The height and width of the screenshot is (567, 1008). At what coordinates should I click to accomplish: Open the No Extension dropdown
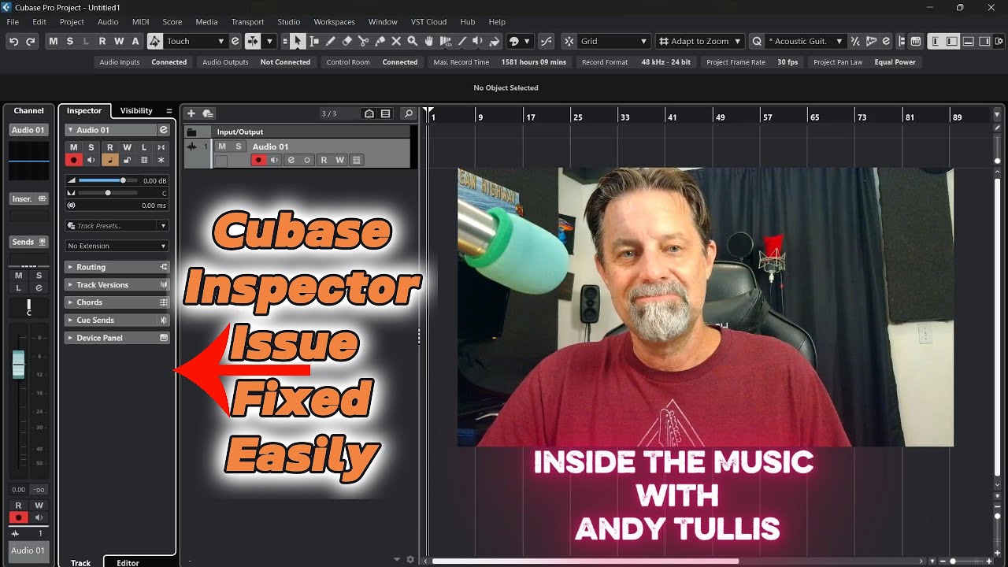point(117,246)
